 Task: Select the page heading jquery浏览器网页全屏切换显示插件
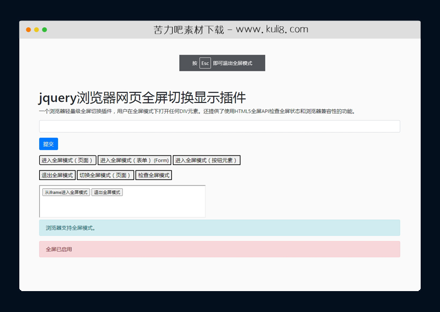pyautogui.click(x=141, y=98)
